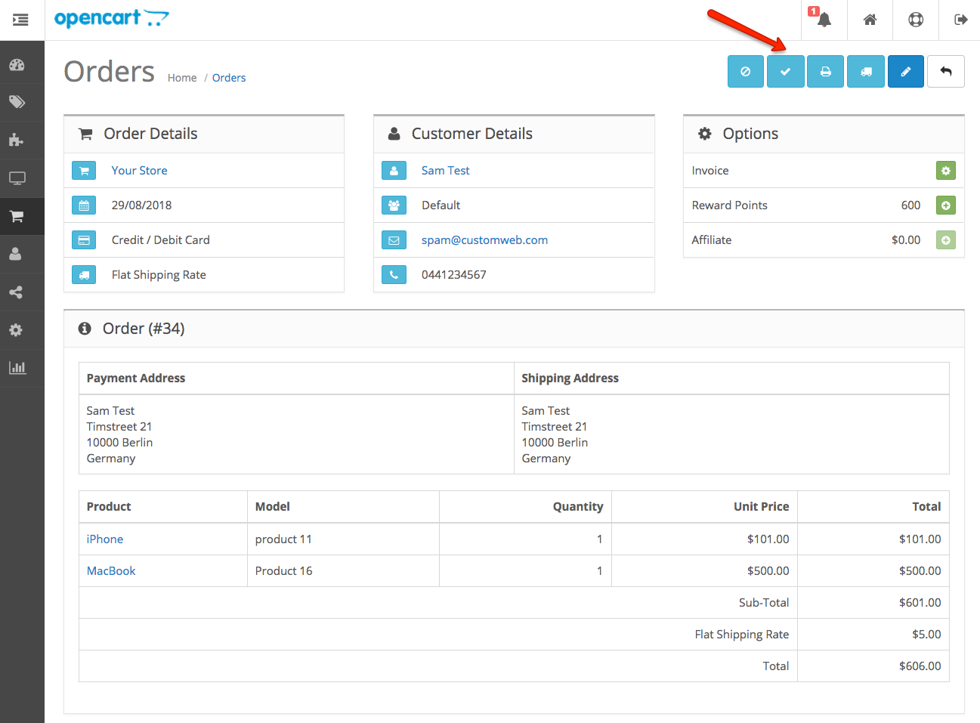Open the Sam Test customer link

445,171
